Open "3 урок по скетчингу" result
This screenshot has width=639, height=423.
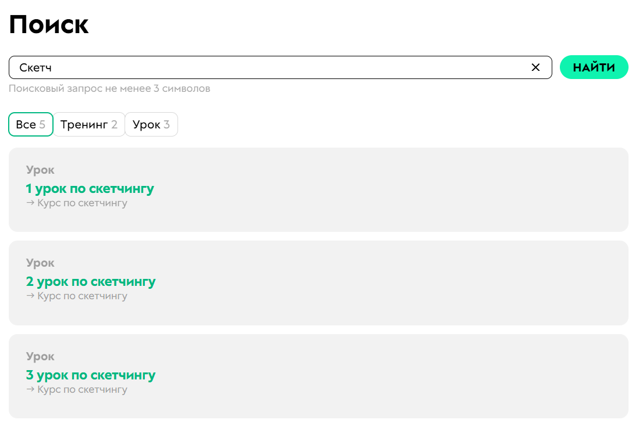[91, 375]
